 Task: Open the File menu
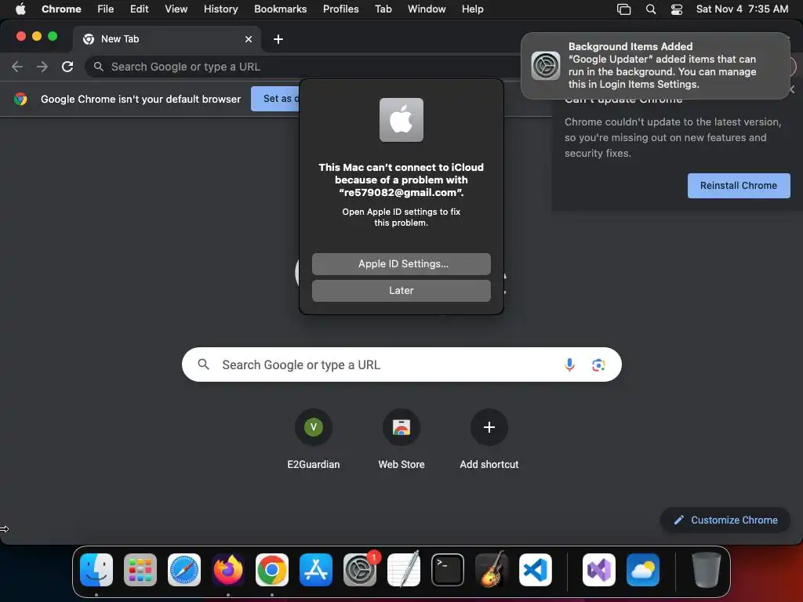click(x=106, y=9)
